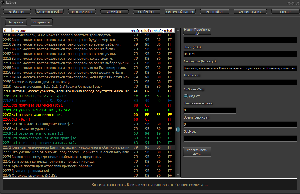Open the Npcname-e.dat editor

pyautogui.click(x=82, y=12)
